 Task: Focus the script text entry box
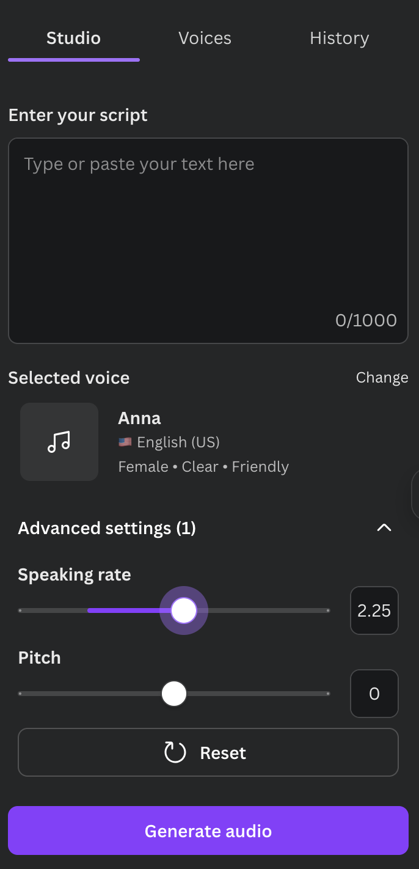(x=208, y=240)
